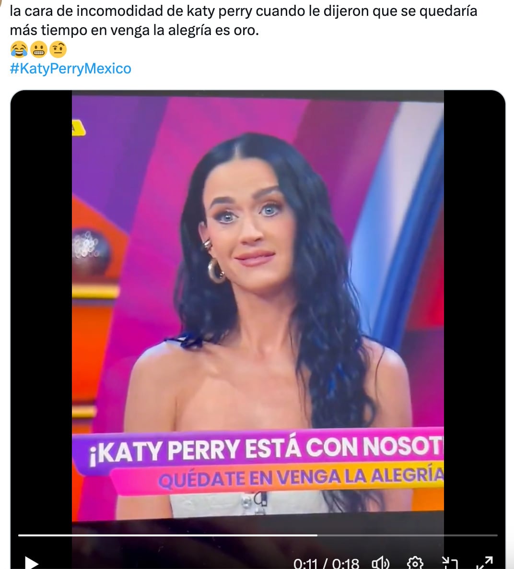Click the 'KATY PERRY ESTÁ CON NOSOT' banner
The height and width of the screenshot is (569, 514).
(x=267, y=449)
